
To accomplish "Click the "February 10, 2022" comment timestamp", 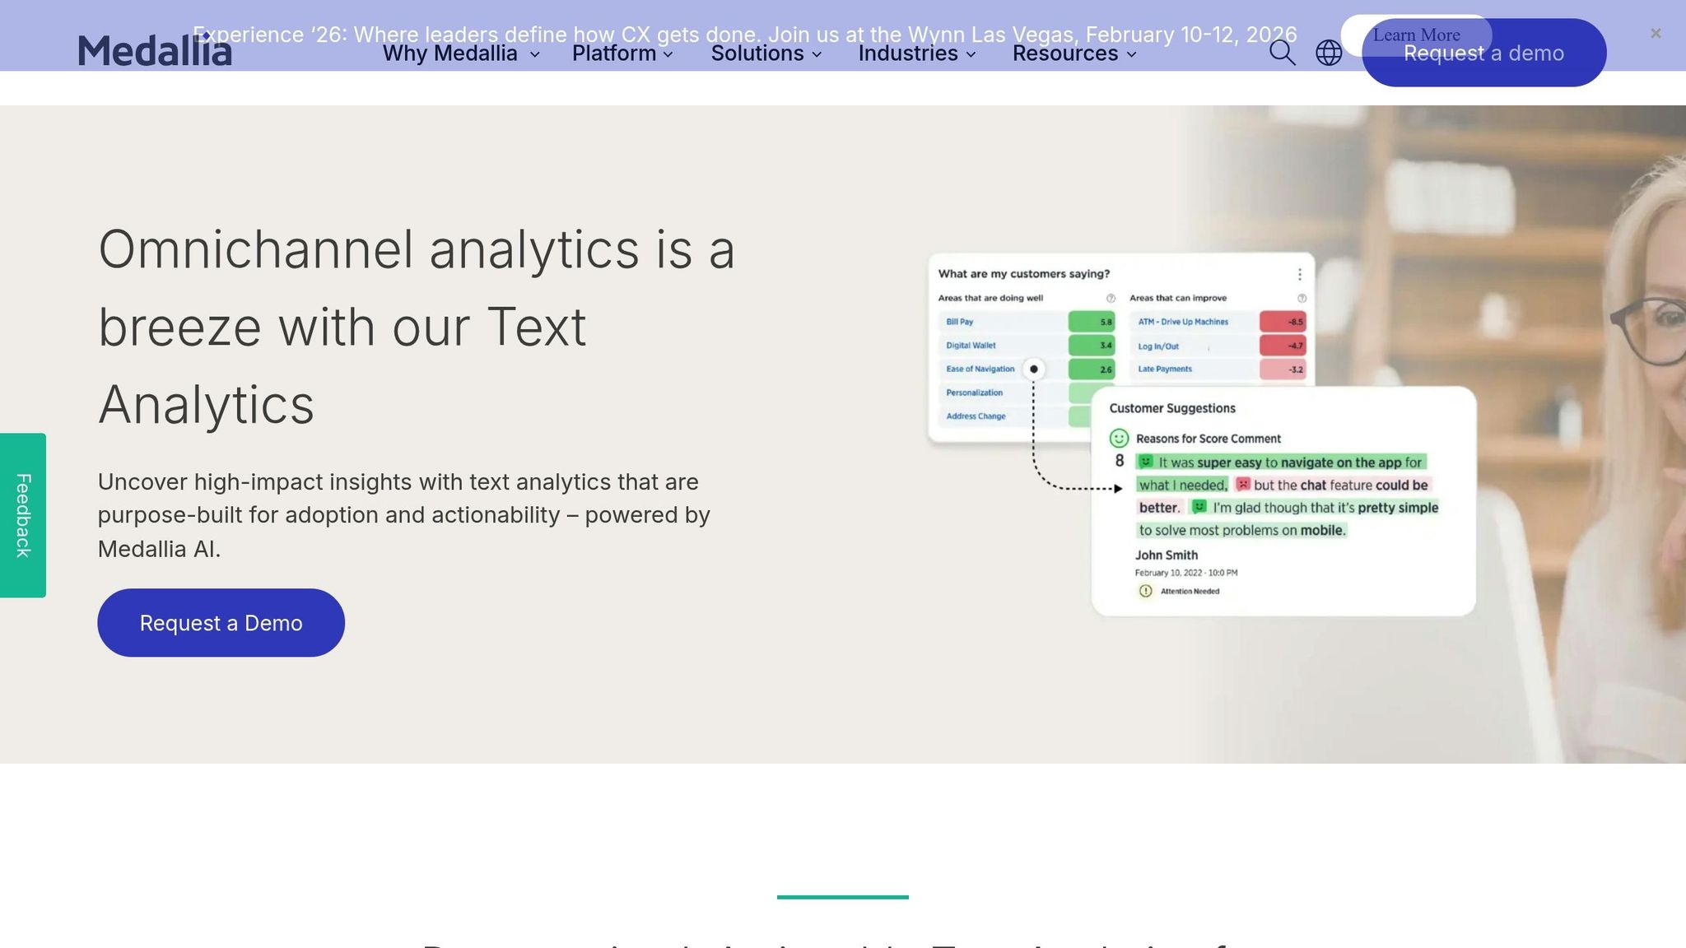I will pyautogui.click(x=1186, y=573).
